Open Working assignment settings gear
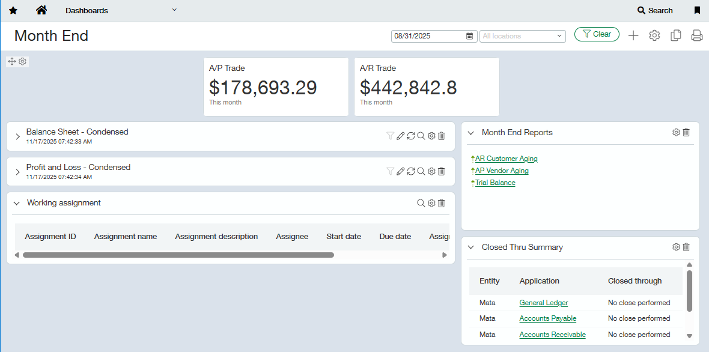Image resolution: width=709 pixels, height=352 pixels. (x=431, y=204)
